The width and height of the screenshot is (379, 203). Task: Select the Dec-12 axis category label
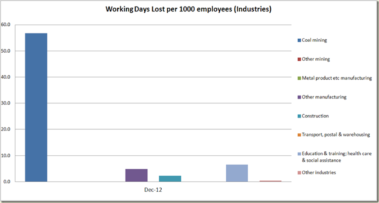tap(153, 190)
